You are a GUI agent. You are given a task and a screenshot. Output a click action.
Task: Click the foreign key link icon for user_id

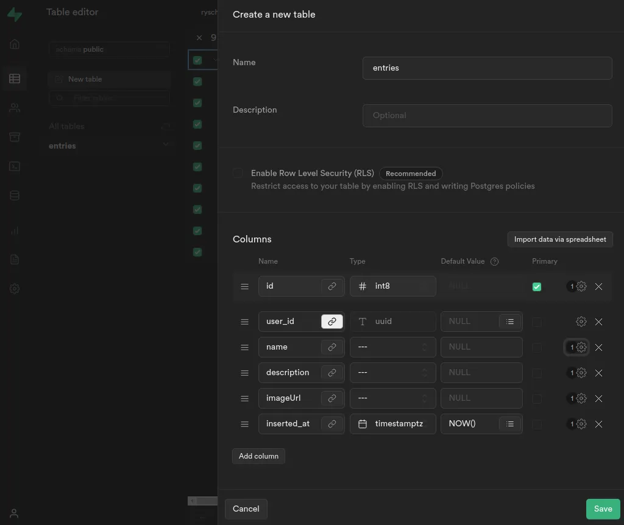coord(332,322)
